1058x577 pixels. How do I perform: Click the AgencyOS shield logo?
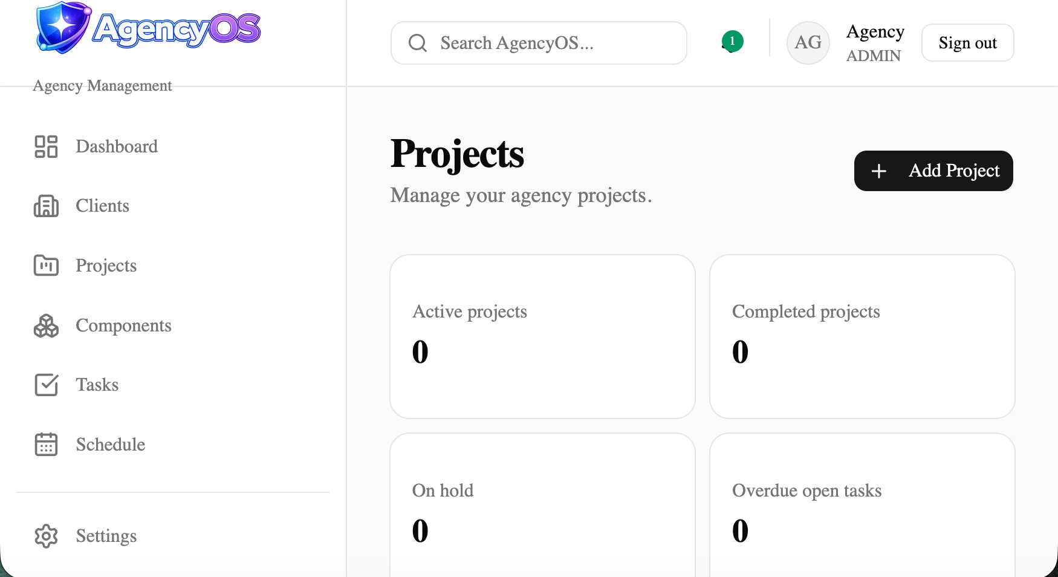tap(63, 27)
